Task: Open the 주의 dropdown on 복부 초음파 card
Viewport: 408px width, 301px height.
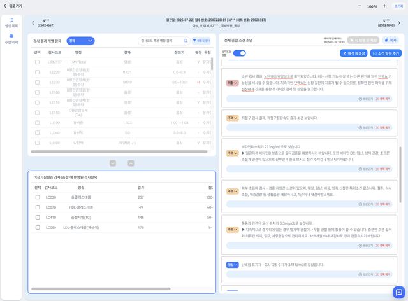Action: (x=232, y=192)
